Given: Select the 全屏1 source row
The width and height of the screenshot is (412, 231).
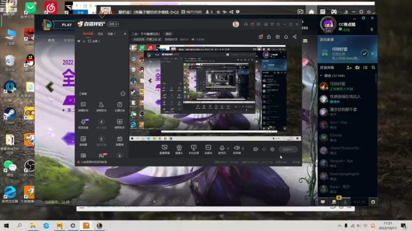Looking at the screenshot, I should tap(101, 41).
